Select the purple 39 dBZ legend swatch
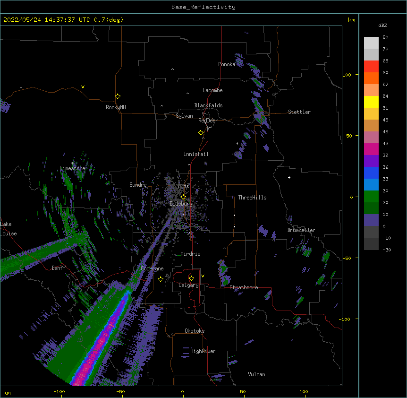Image resolution: width=407 pixels, height=398 pixels. click(371, 161)
